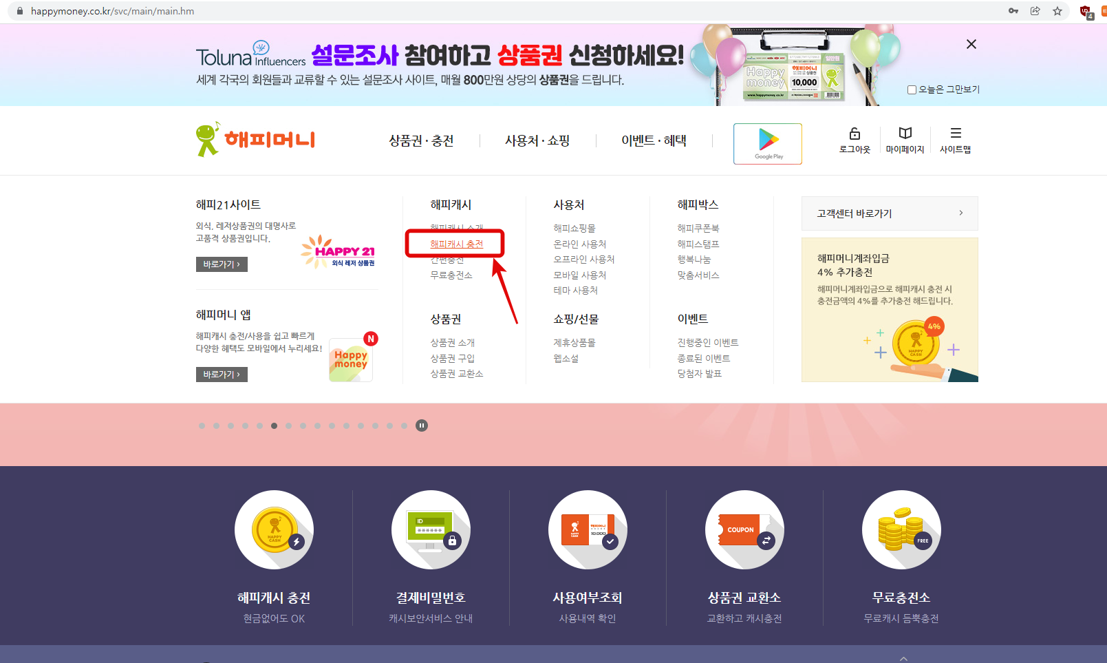Image resolution: width=1107 pixels, height=663 pixels.
Task: Check the 오늘은 그만보기 checkbox
Action: click(x=912, y=90)
